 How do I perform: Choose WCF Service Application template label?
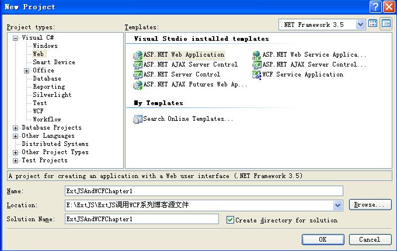click(x=303, y=74)
